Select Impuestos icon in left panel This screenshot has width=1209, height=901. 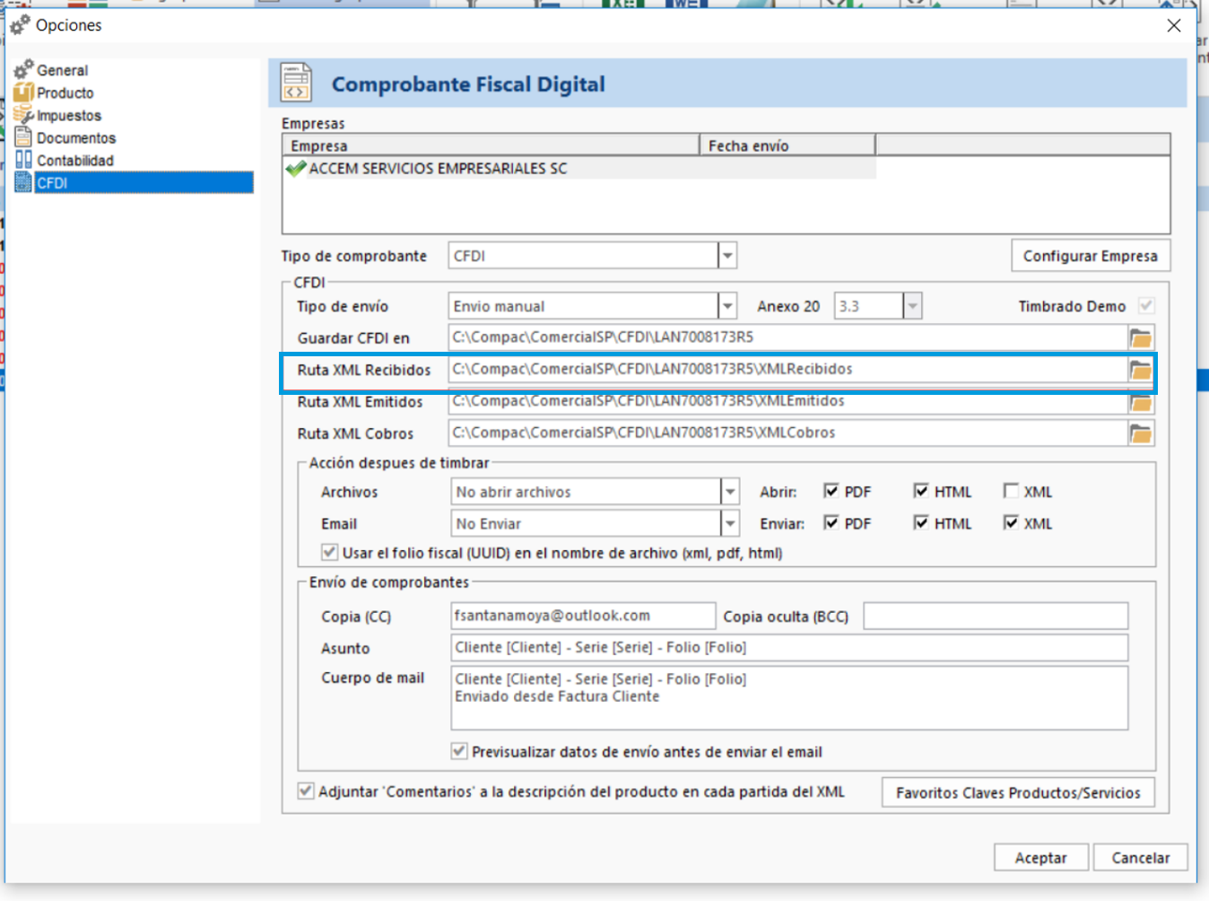click(x=23, y=115)
